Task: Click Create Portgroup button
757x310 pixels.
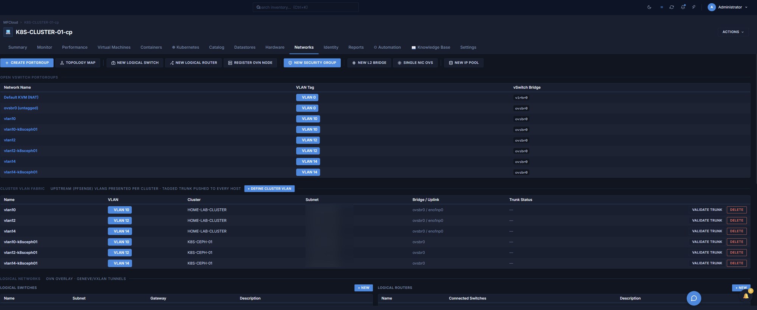Action: [27, 63]
